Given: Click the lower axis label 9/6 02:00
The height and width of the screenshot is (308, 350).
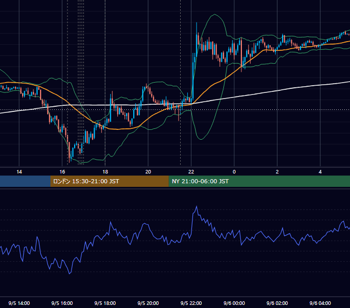Looking at the screenshot, I should 277,303.
